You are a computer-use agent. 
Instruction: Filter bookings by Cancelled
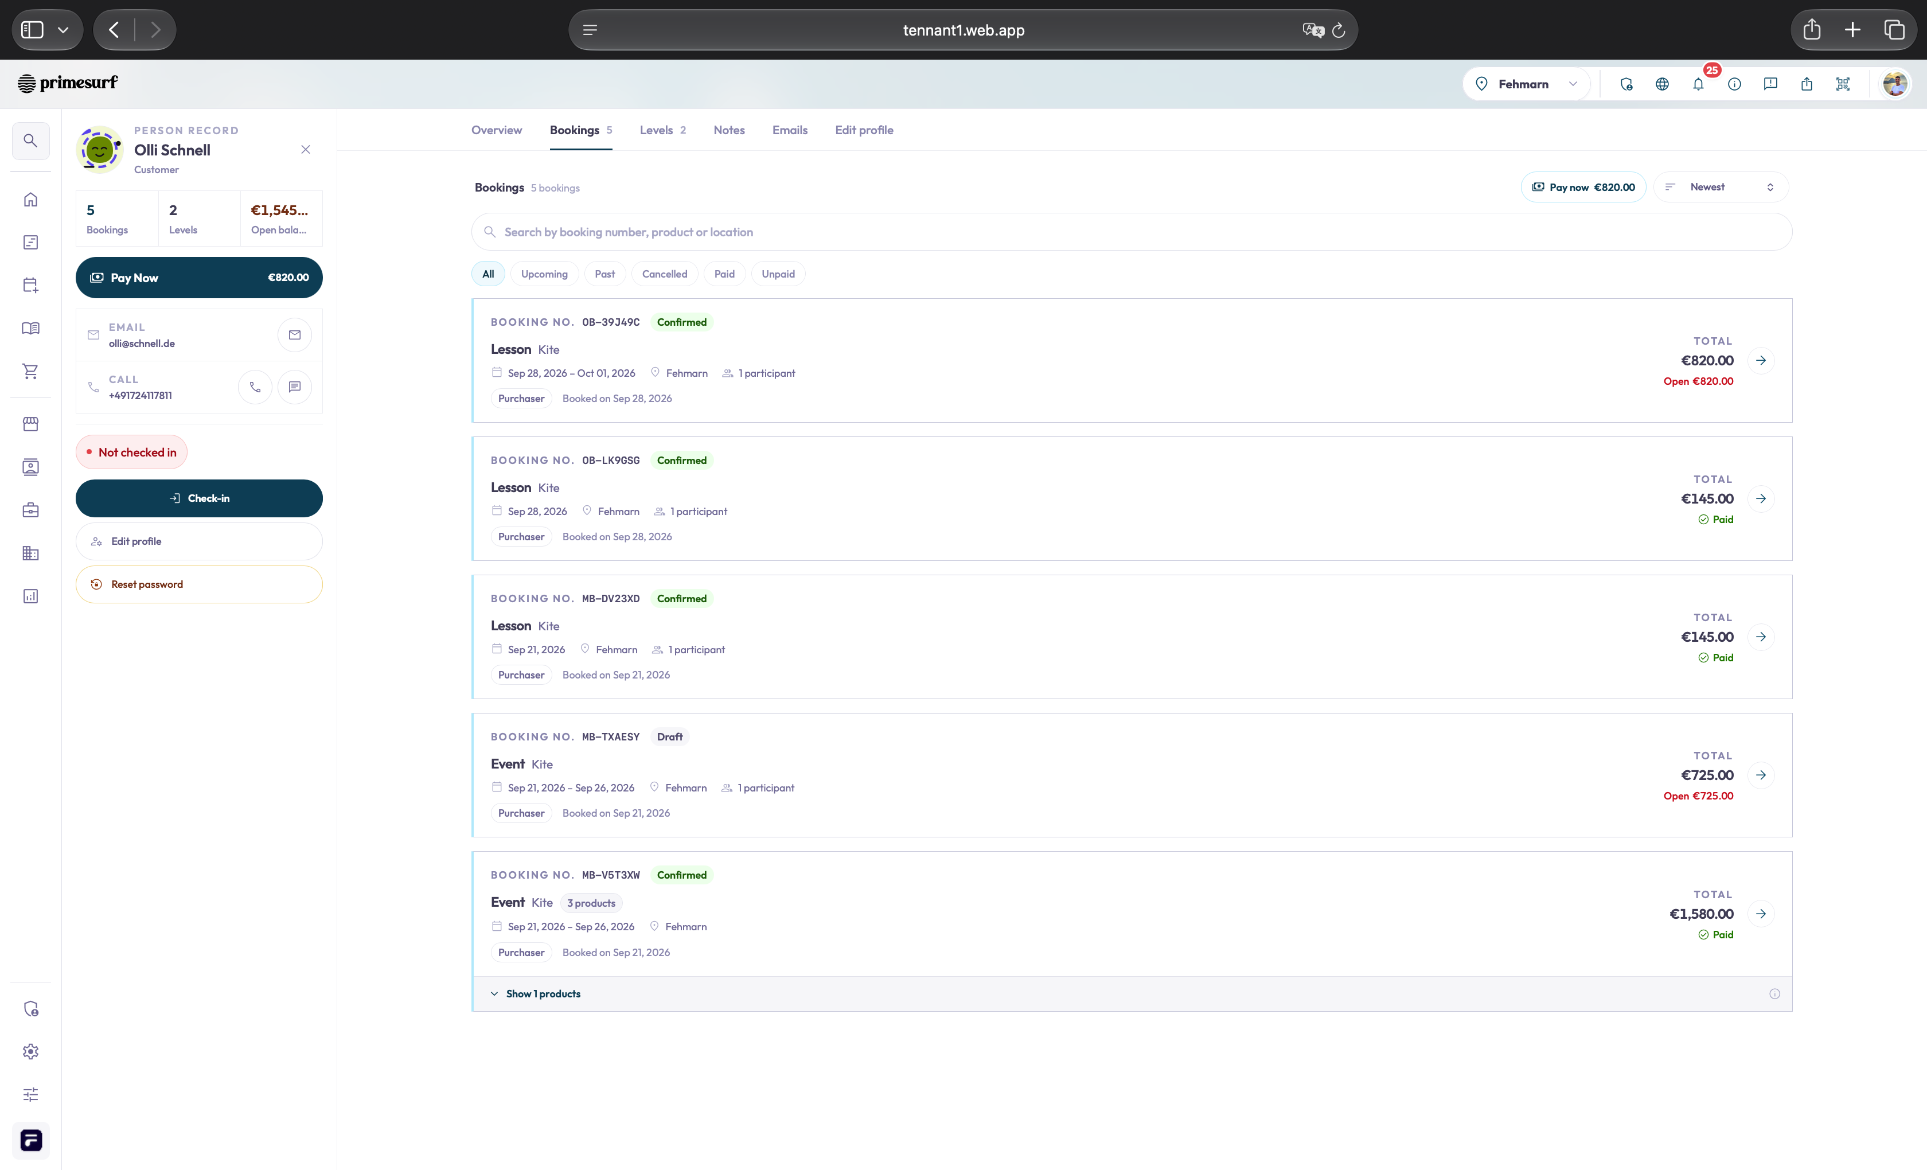point(665,274)
